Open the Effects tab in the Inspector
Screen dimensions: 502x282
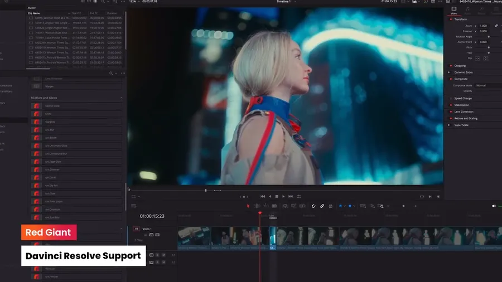pyautogui.click(x=481, y=10)
